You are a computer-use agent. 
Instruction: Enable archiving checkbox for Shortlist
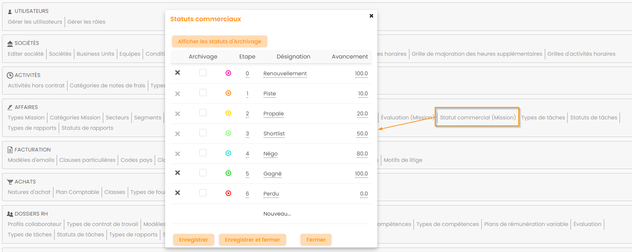[x=203, y=133]
